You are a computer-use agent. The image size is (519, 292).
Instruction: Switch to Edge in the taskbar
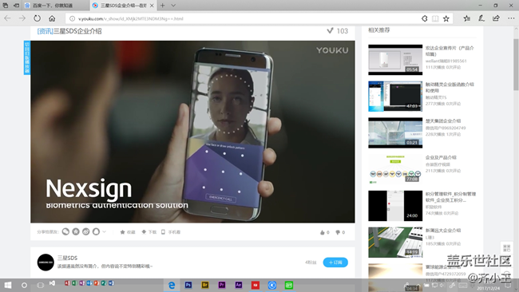(x=172, y=285)
